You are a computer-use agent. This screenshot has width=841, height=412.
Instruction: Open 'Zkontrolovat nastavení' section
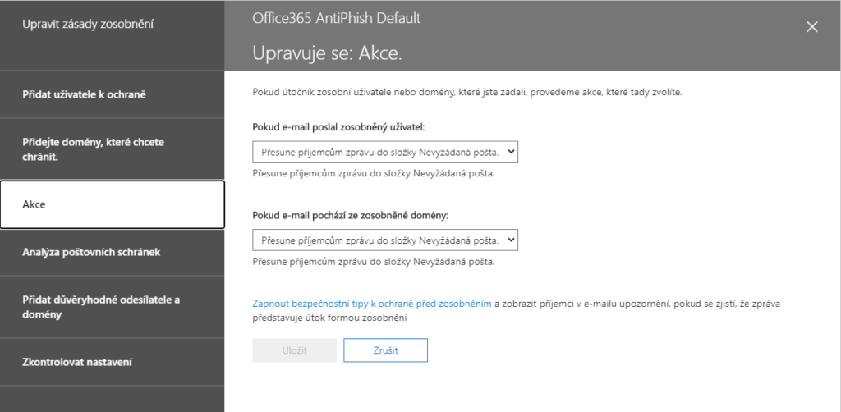point(112,362)
